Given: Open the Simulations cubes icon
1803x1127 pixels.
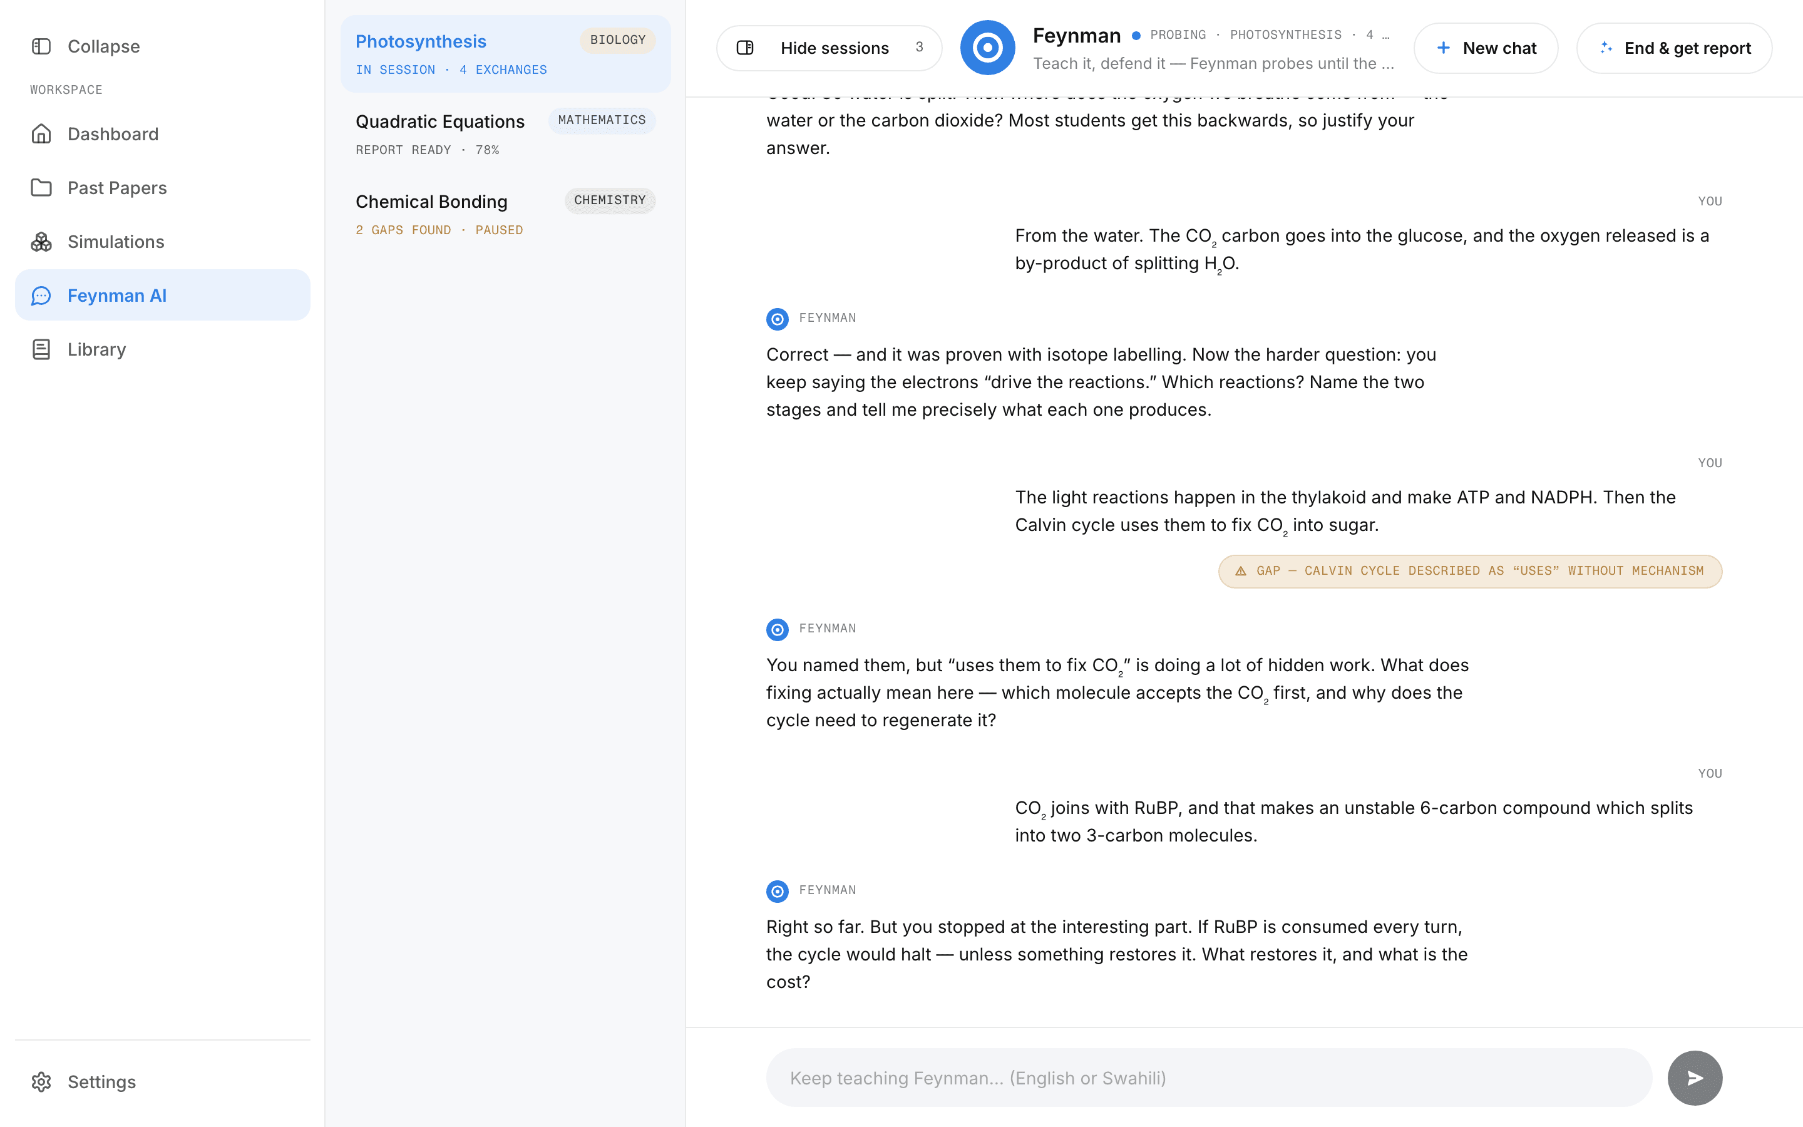Looking at the screenshot, I should tap(41, 242).
